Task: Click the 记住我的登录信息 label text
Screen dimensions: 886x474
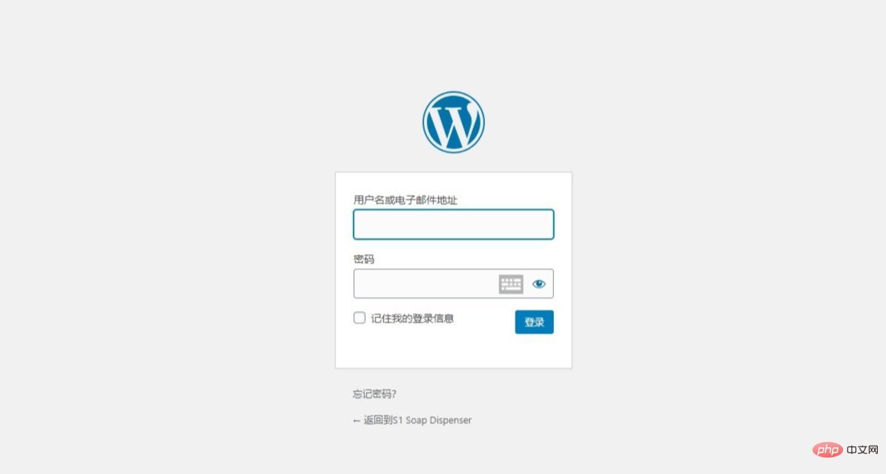Action: (x=412, y=318)
